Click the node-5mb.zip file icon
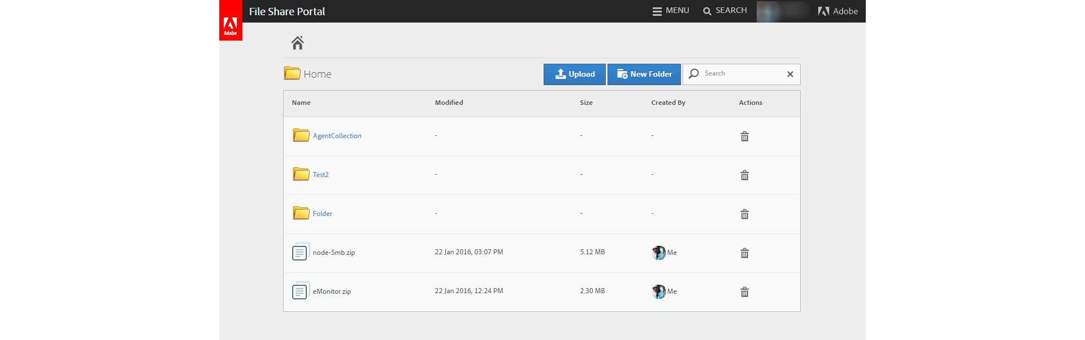 point(300,252)
